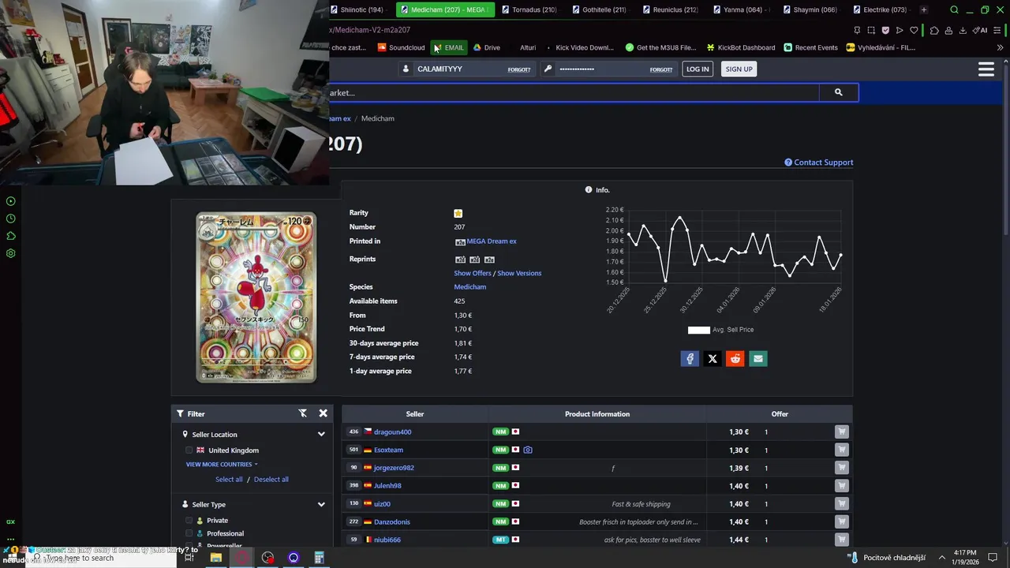Open File Explorer from the taskbar

click(x=215, y=558)
